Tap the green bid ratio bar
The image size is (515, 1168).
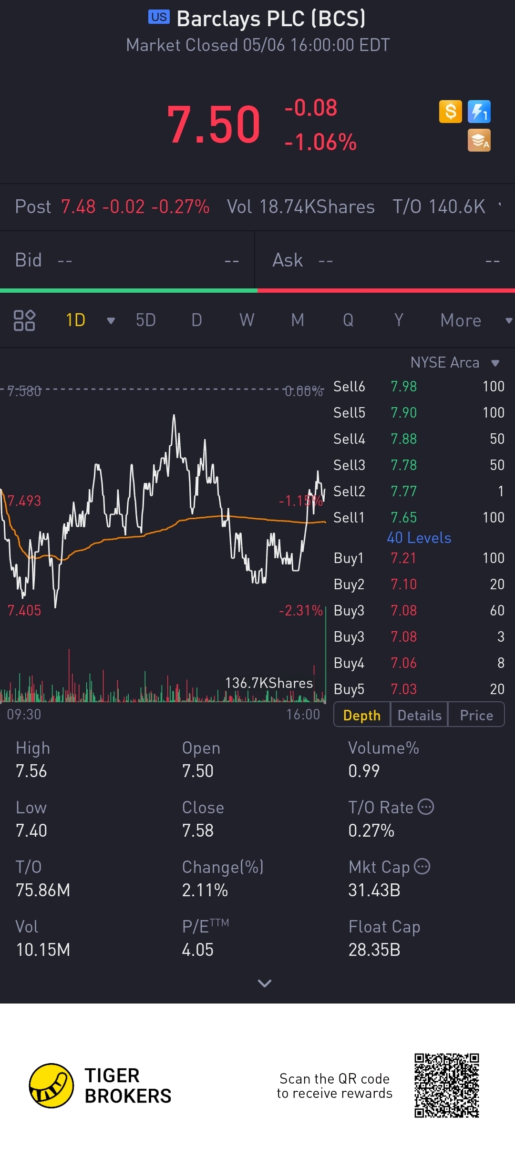tap(128, 290)
